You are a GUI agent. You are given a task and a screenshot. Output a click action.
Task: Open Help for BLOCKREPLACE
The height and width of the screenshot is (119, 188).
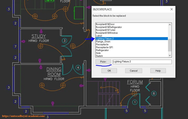(158, 71)
